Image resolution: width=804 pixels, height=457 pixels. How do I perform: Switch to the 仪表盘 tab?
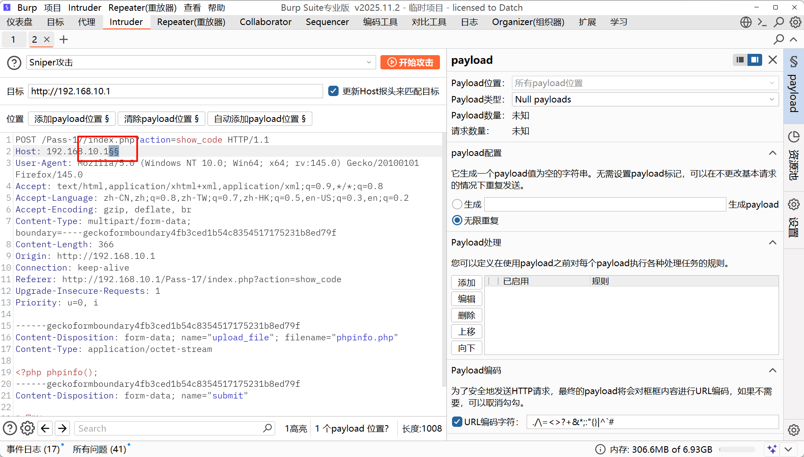(19, 22)
